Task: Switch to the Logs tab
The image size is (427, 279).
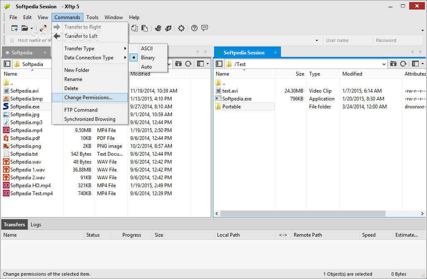Action: 36,225
